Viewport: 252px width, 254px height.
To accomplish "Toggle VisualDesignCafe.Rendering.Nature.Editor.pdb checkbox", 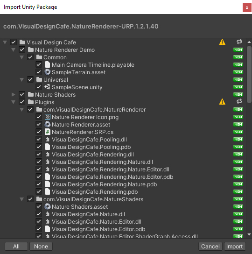I will coord(39,176).
